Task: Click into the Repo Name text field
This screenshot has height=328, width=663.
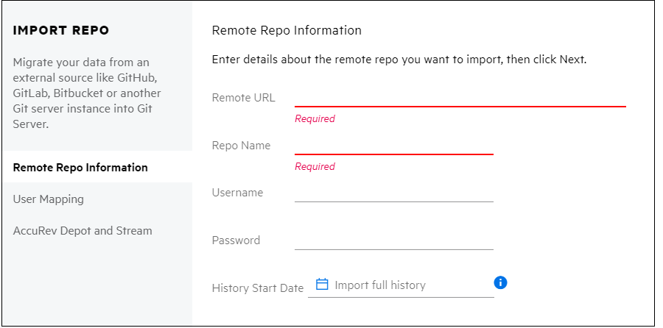Action: [393, 145]
